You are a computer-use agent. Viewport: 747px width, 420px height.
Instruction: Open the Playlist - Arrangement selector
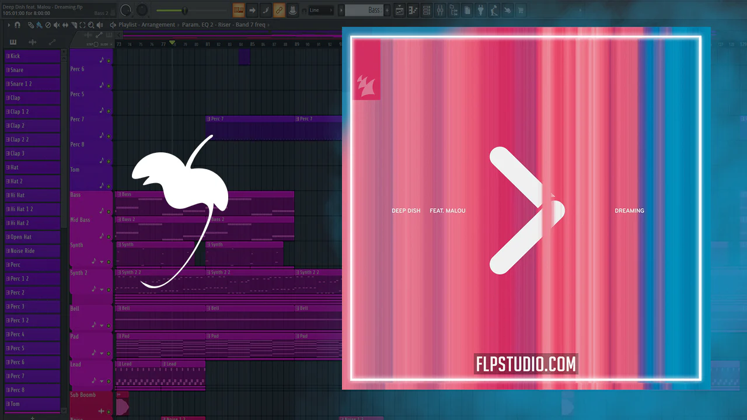(146, 25)
